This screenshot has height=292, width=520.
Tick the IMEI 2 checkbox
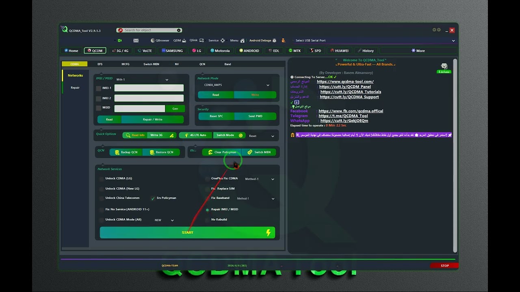coord(99,99)
